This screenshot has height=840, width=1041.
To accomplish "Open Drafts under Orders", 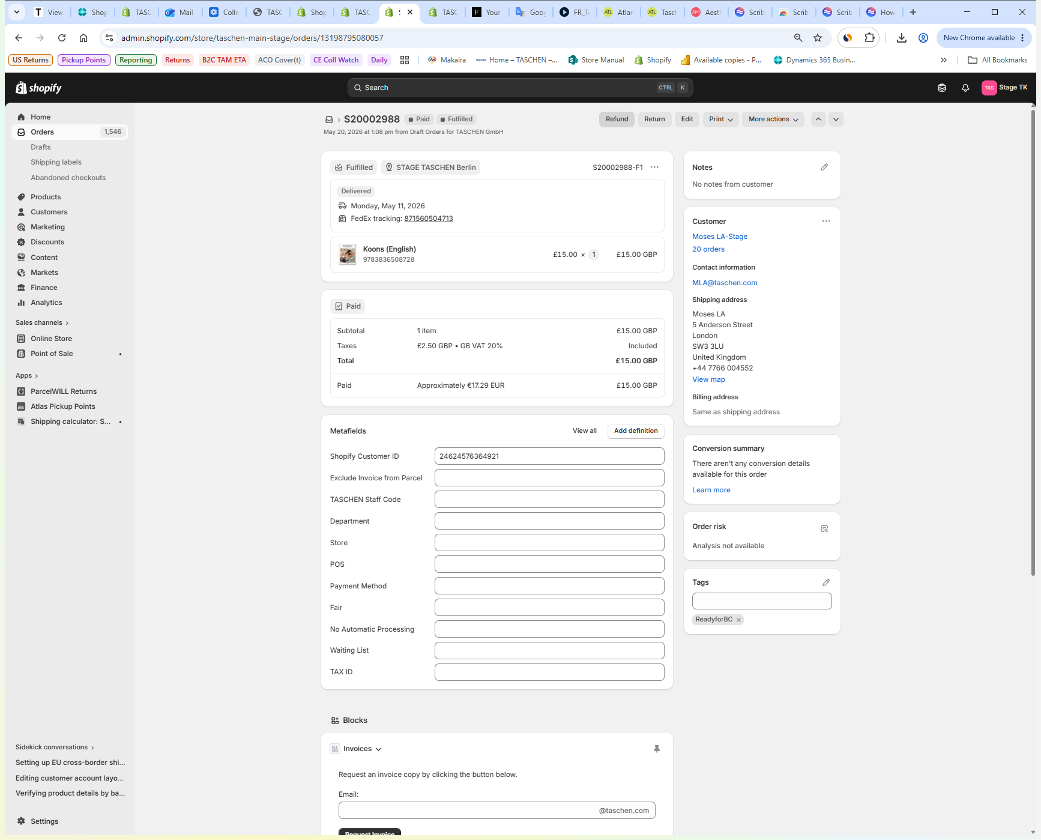I will point(41,147).
